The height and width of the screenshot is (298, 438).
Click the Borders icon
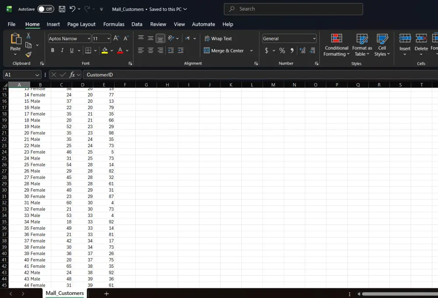(88, 50)
